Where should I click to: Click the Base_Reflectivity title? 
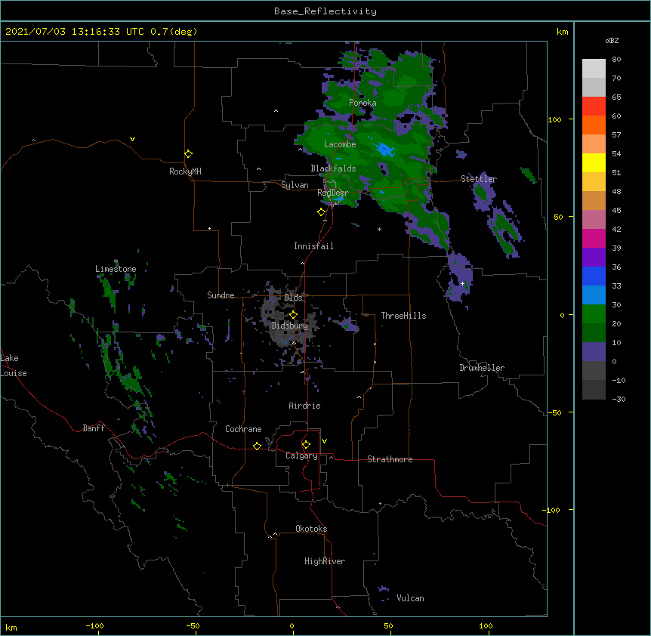325,11
